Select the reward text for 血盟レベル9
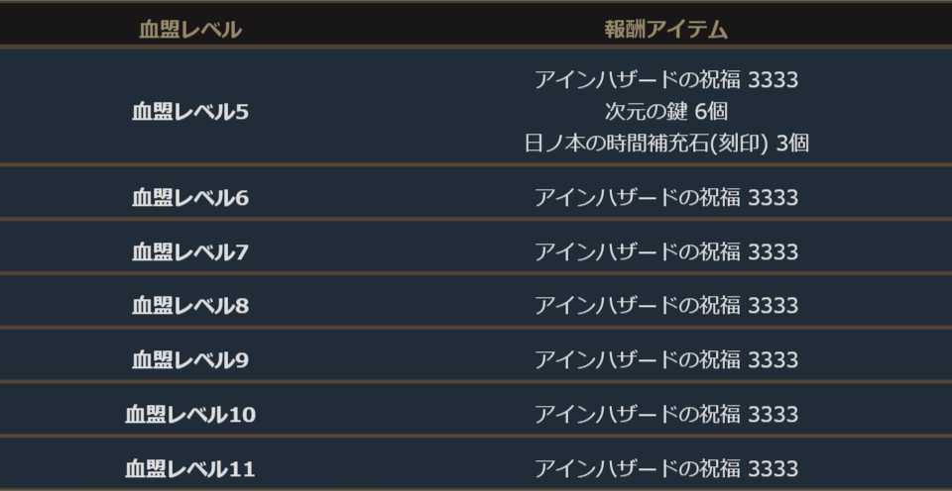Viewport: 952px width, 491px height. click(x=665, y=360)
